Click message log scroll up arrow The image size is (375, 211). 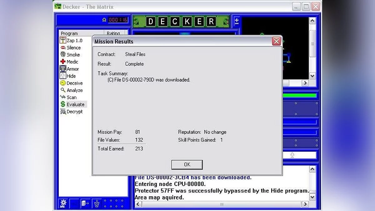(312, 169)
